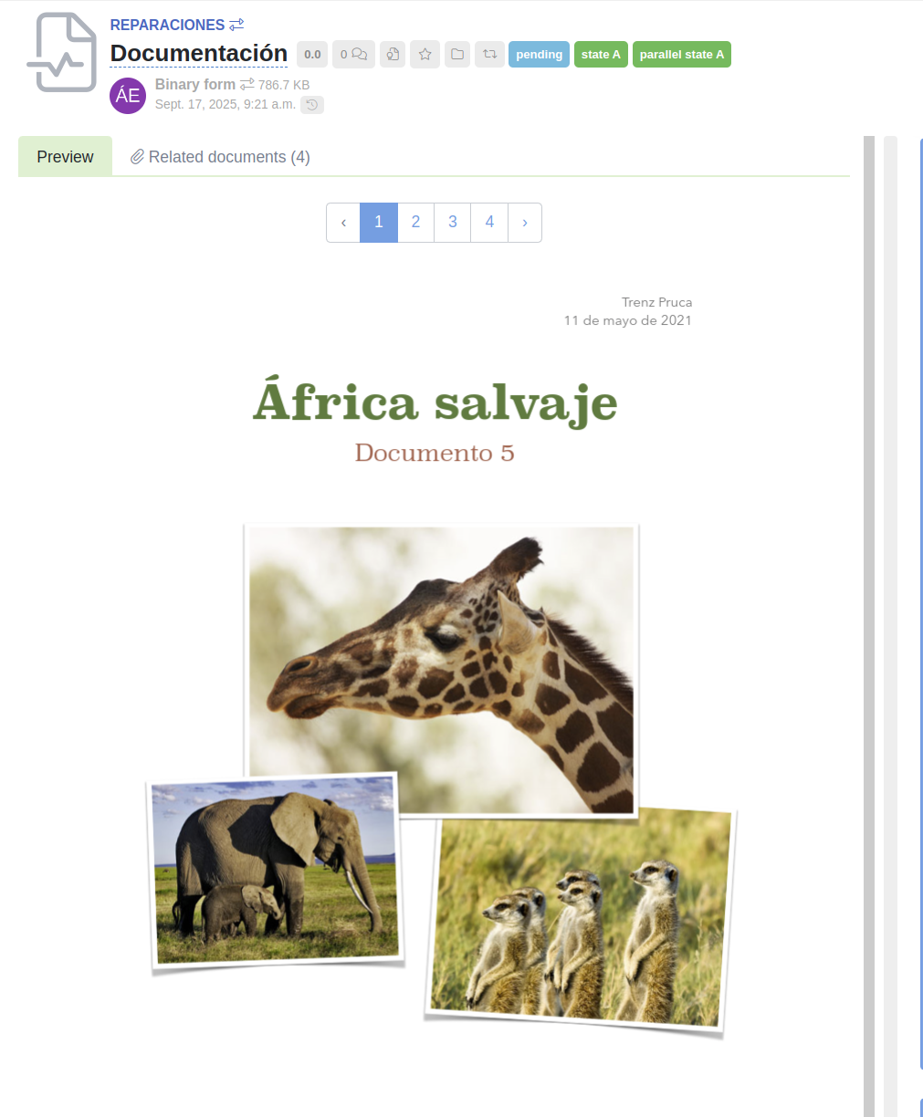Open the comments counter button
Screen dimensions: 923x1117
pos(353,55)
